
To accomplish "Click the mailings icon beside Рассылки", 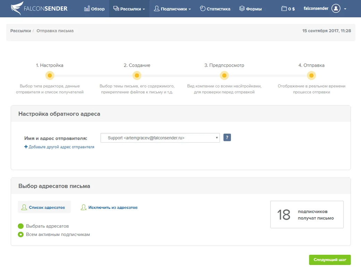I will pos(116,9).
